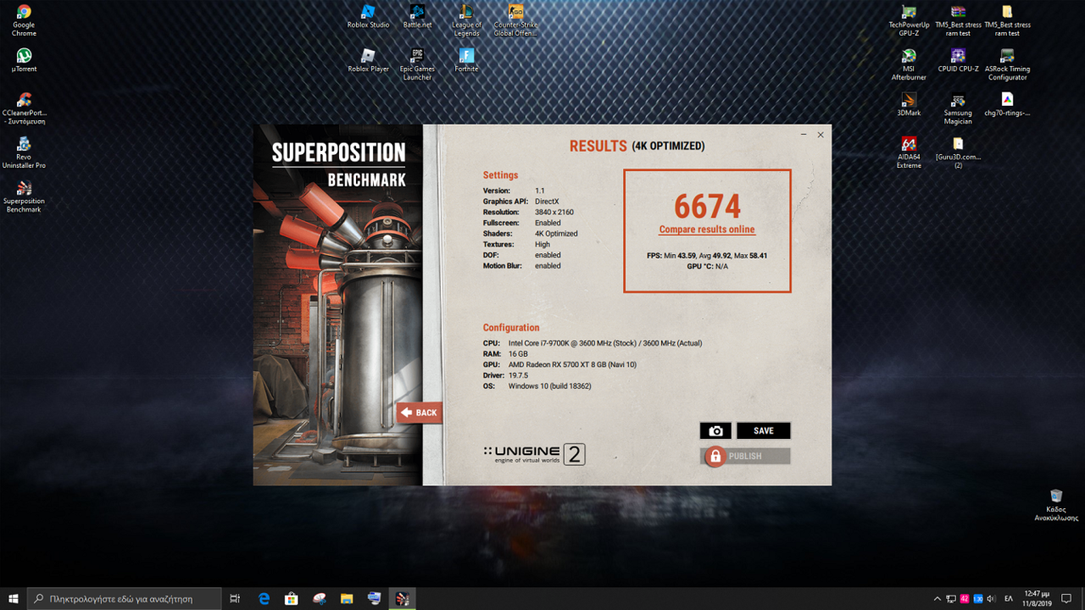Launch Roblox Studio from desktop
Viewport: 1085px width, 610px height.
368,16
